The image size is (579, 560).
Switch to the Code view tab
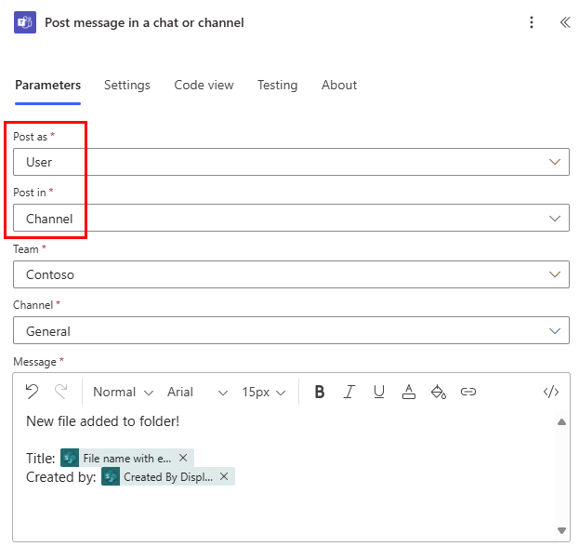[x=204, y=86]
